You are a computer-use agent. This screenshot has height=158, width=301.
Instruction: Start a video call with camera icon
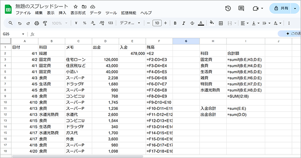tap(255, 9)
